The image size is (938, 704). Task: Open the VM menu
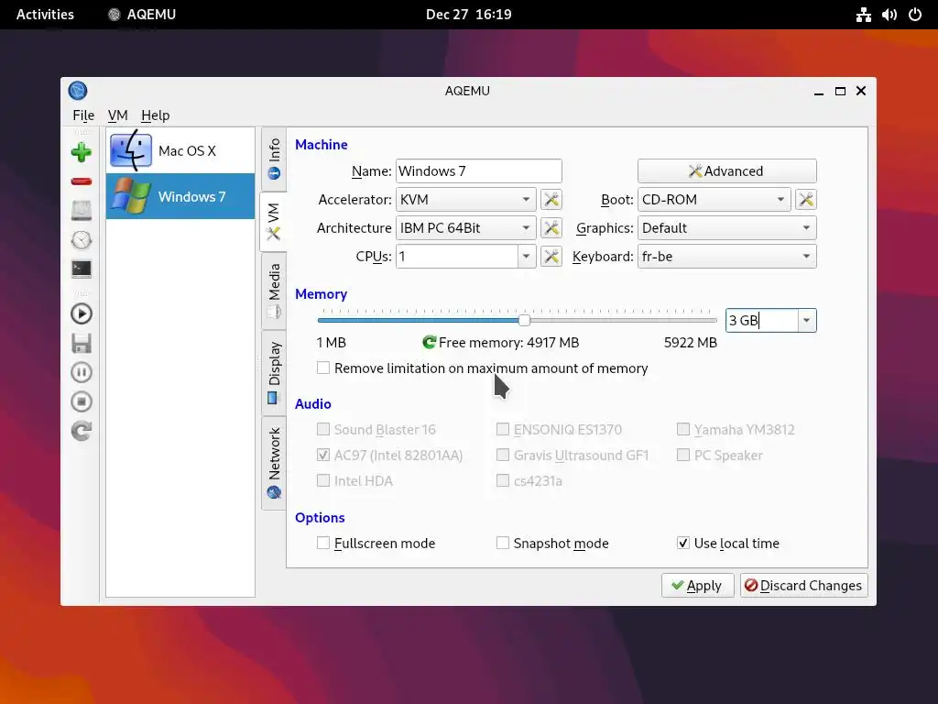pos(118,115)
